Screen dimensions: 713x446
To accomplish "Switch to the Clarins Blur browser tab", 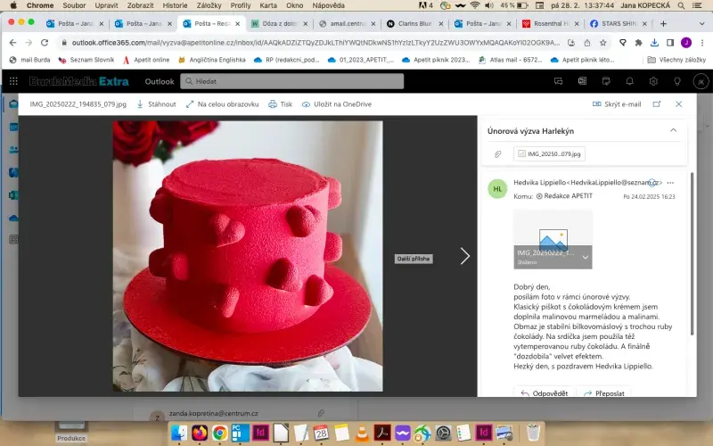I will (x=414, y=23).
